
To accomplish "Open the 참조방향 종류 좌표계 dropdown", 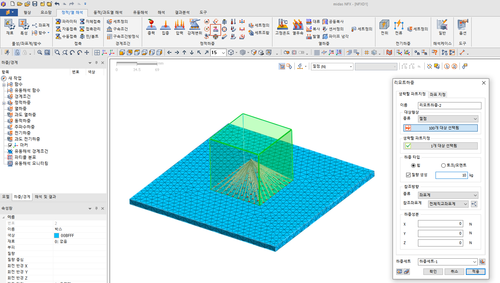I will [x=448, y=195].
